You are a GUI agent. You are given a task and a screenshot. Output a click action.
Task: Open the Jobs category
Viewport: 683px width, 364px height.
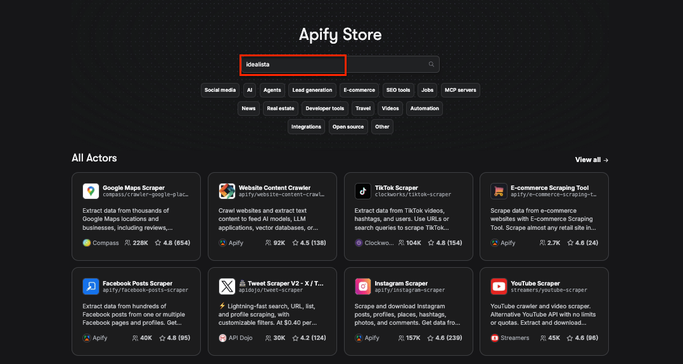(x=427, y=90)
